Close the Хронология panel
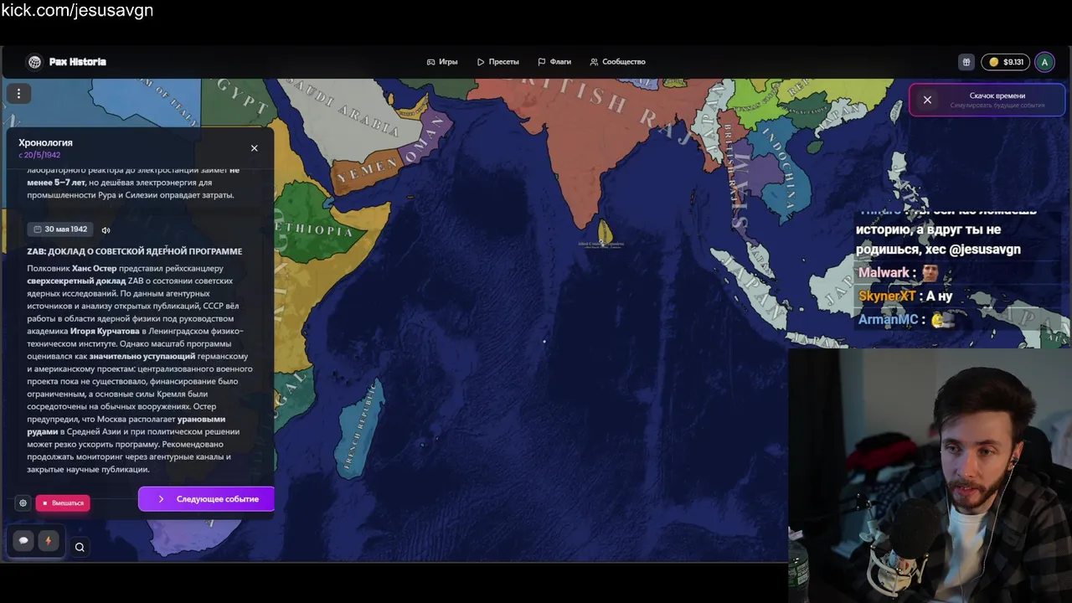Image resolution: width=1072 pixels, height=603 pixels. (x=255, y=148)
